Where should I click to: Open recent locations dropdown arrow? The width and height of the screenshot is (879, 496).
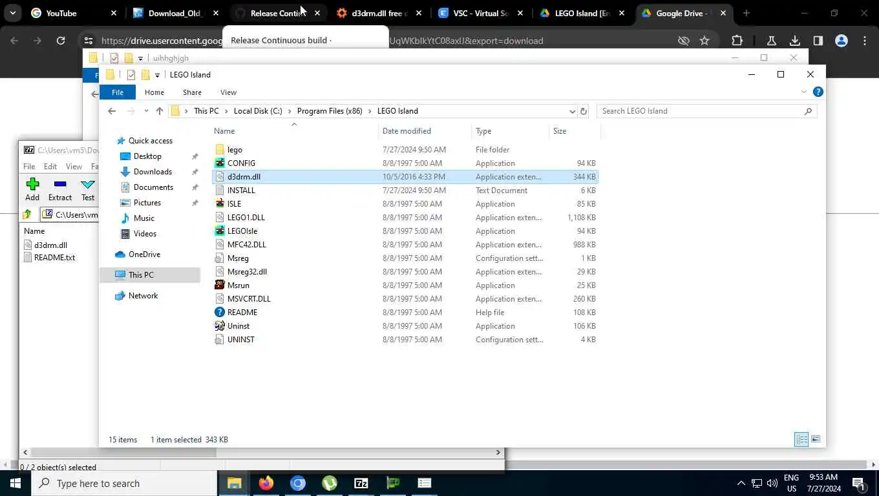146,111
